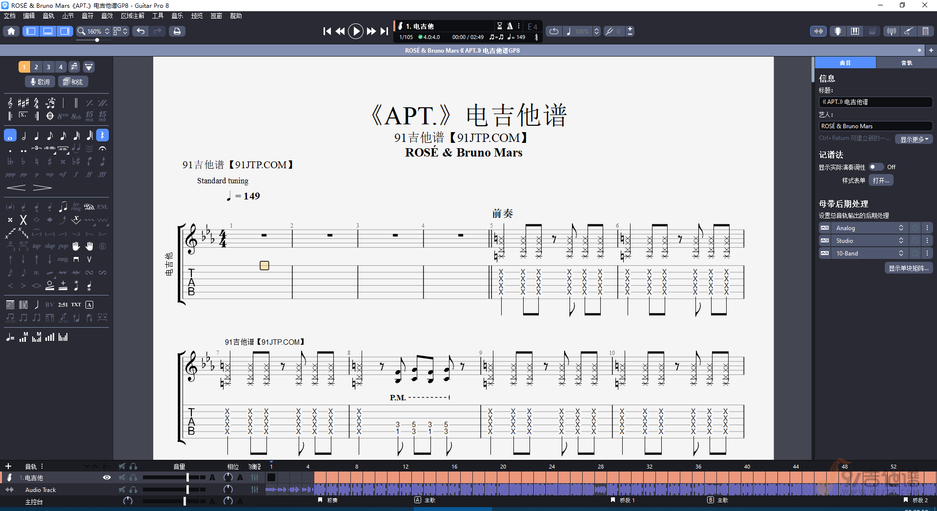Print the score

[177, 31]
